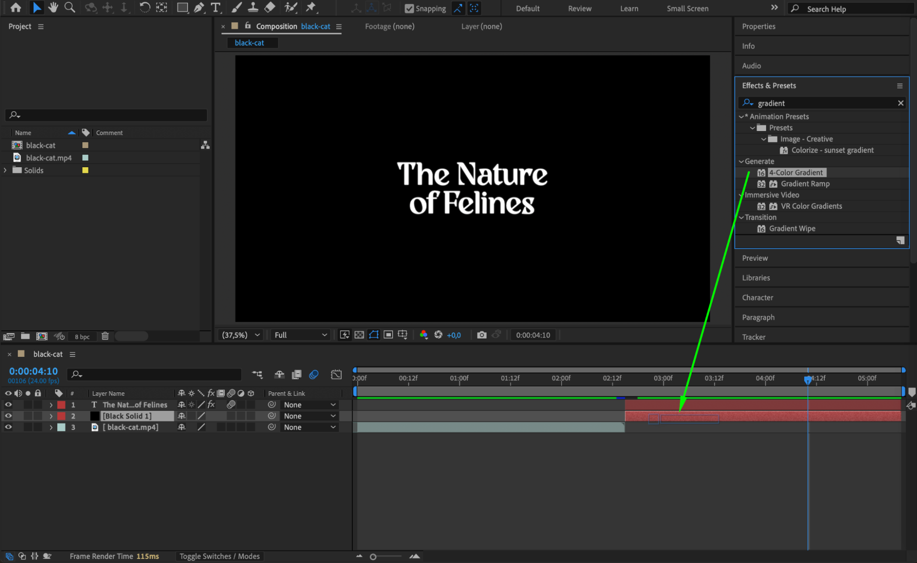Click the red label of Black Solid 1
This screenshot has width=917, height=563.
coord(61,416)
